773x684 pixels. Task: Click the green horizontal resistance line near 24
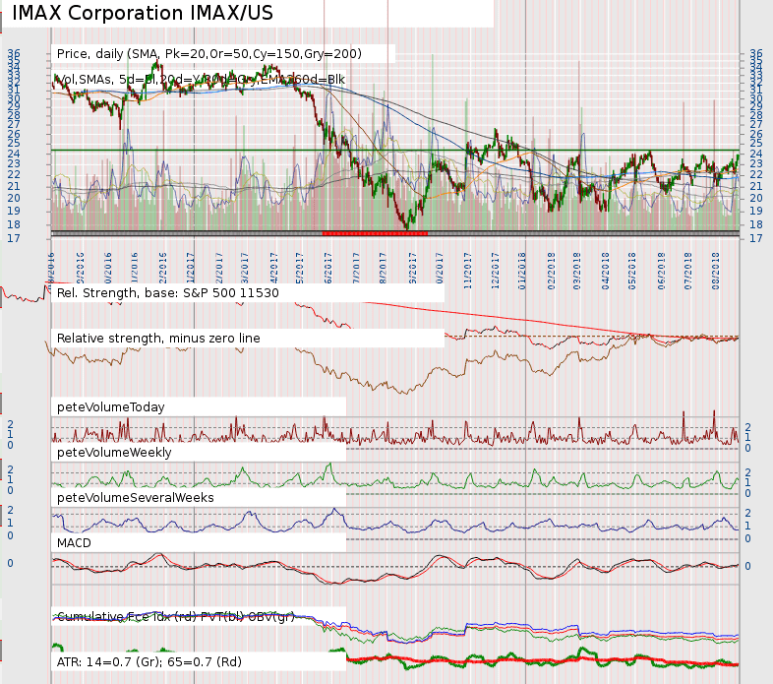(x=394, y=150)
